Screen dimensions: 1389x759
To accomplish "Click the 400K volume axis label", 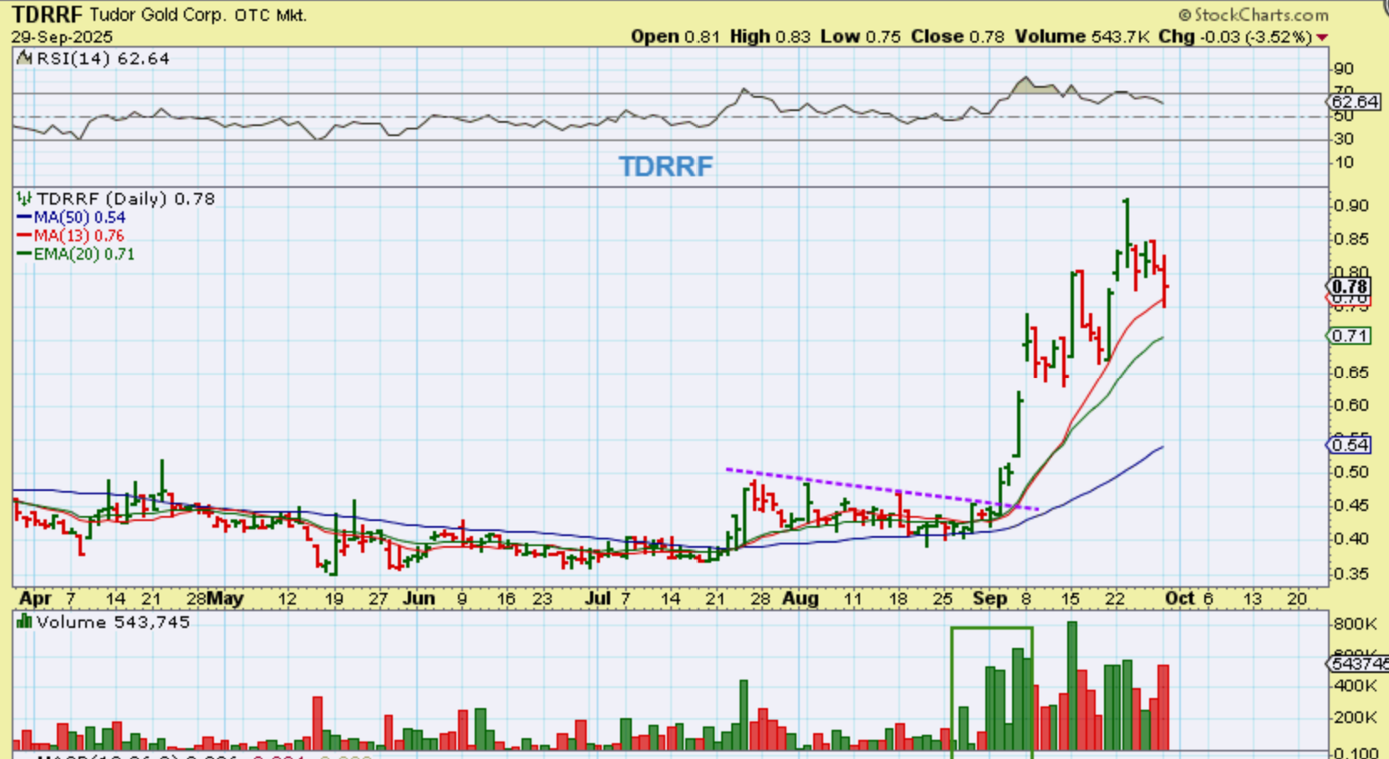I will click(x=1355, y=686).
